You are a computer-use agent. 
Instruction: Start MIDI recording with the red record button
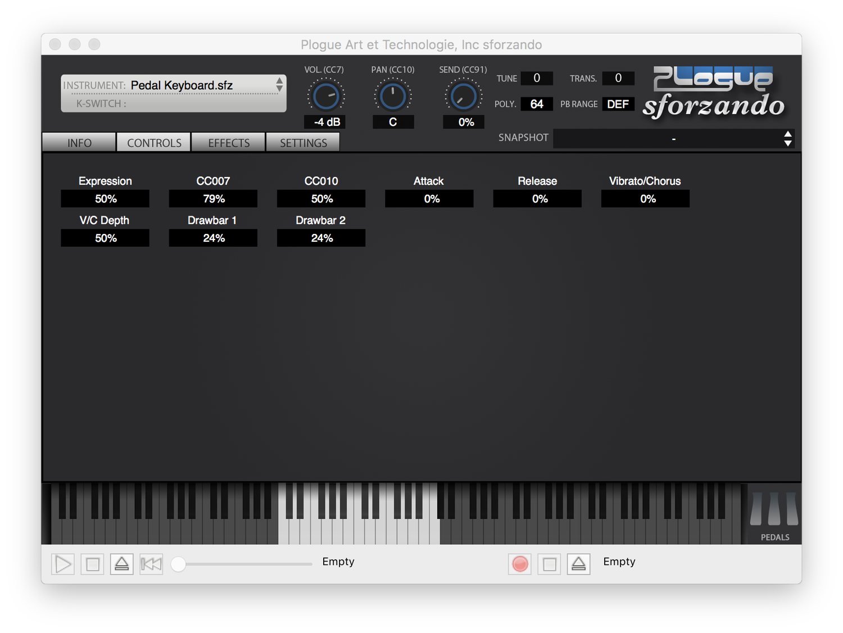(x=519, y=564)
